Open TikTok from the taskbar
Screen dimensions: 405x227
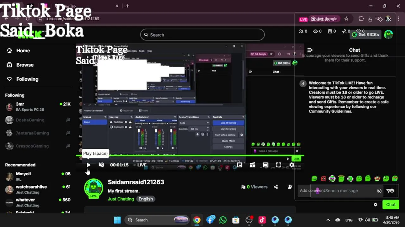point(262,220)
